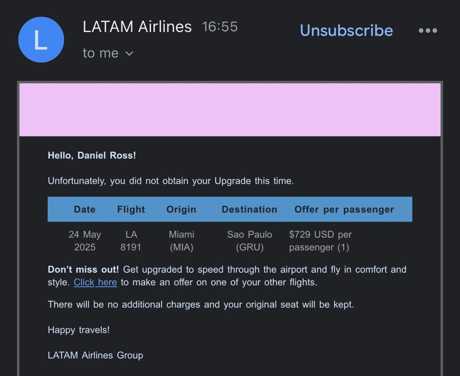Click the LATAM Airlines circular avatar icon

click(x=41, y=39)
